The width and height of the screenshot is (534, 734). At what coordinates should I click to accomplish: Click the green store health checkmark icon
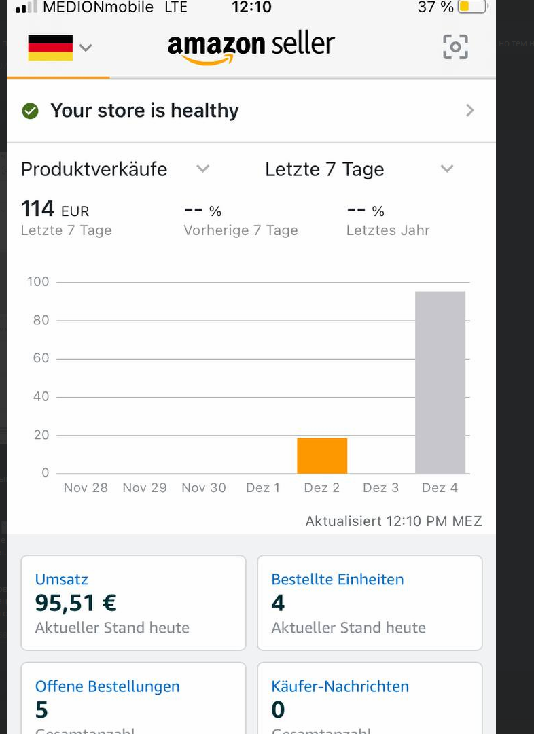click(x=31, y=111)
